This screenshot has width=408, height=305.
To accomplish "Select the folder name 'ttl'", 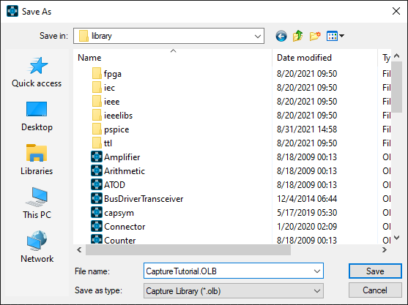I will [x=108, y=143].
